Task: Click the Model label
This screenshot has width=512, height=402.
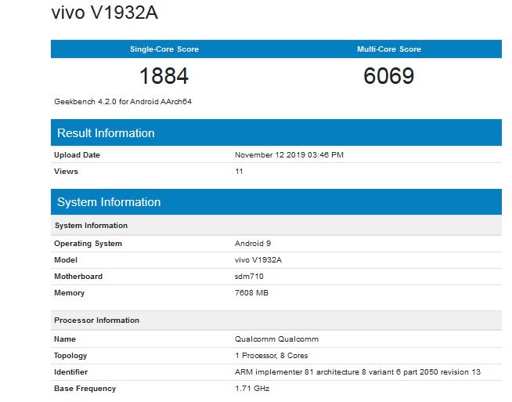Action: click(66, 260)
